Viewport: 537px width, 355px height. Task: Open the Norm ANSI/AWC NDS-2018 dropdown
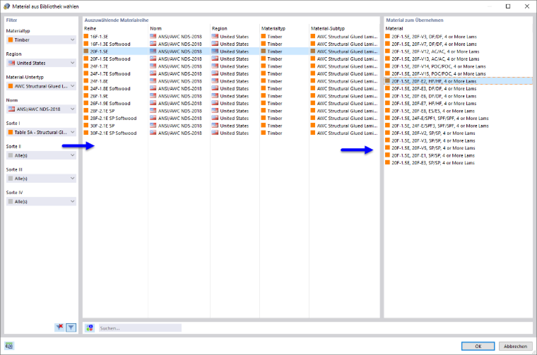click(41, 109)
